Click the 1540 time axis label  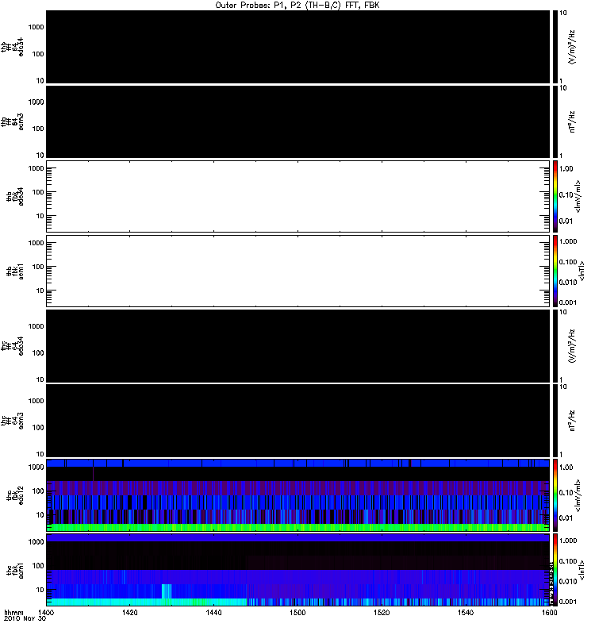[466, 612]
